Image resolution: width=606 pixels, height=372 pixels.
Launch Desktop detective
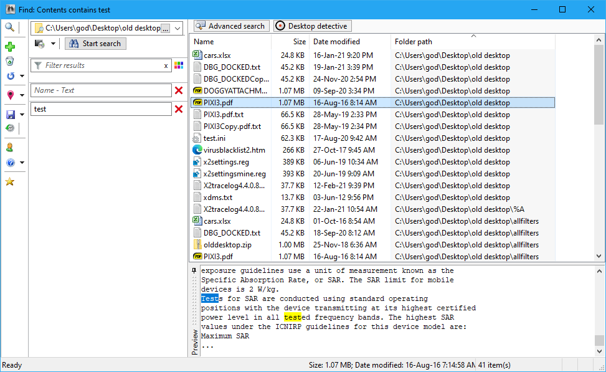[x=312, y=26]
